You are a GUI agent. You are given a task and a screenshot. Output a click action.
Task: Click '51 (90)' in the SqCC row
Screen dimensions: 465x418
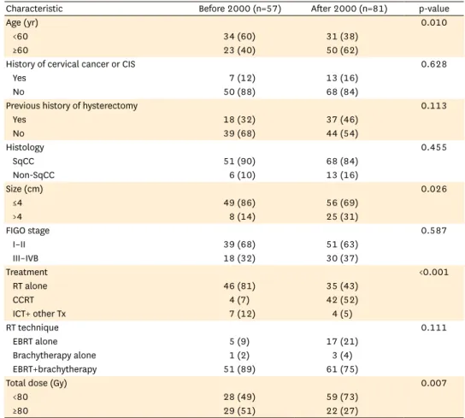[239, 162]
